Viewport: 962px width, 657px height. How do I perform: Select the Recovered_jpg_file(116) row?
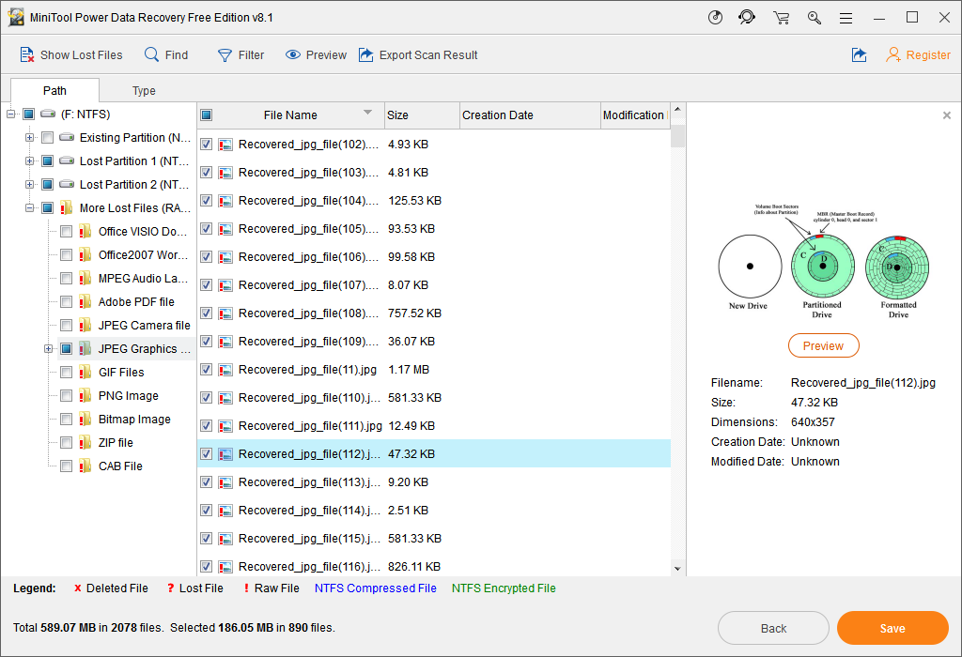[x=434, y=566]
